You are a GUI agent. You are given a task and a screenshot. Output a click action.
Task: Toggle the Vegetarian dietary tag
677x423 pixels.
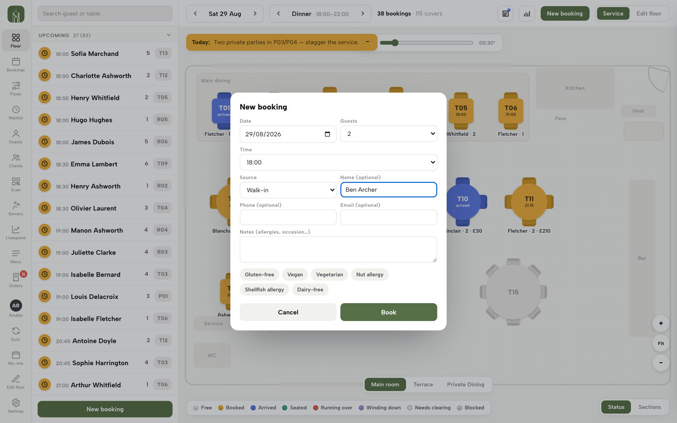pos(330,274)
